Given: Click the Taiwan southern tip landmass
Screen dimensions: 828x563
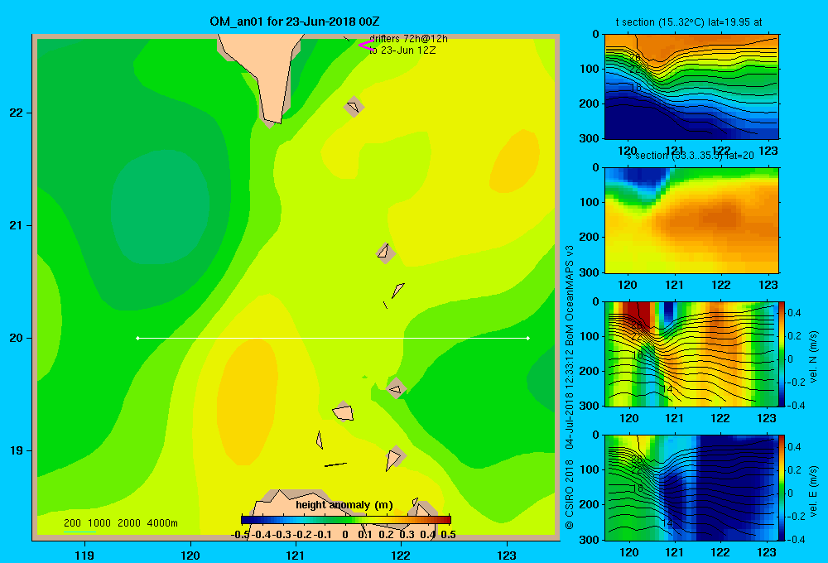Looking at the screenshot, I should coord(265,74).
